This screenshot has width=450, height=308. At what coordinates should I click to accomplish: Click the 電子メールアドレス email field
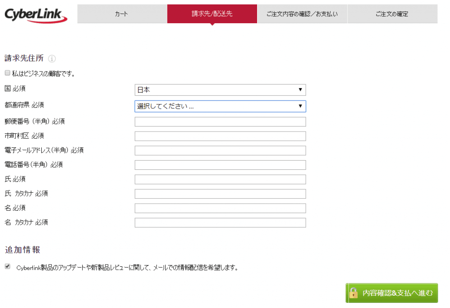pos(220,150)
